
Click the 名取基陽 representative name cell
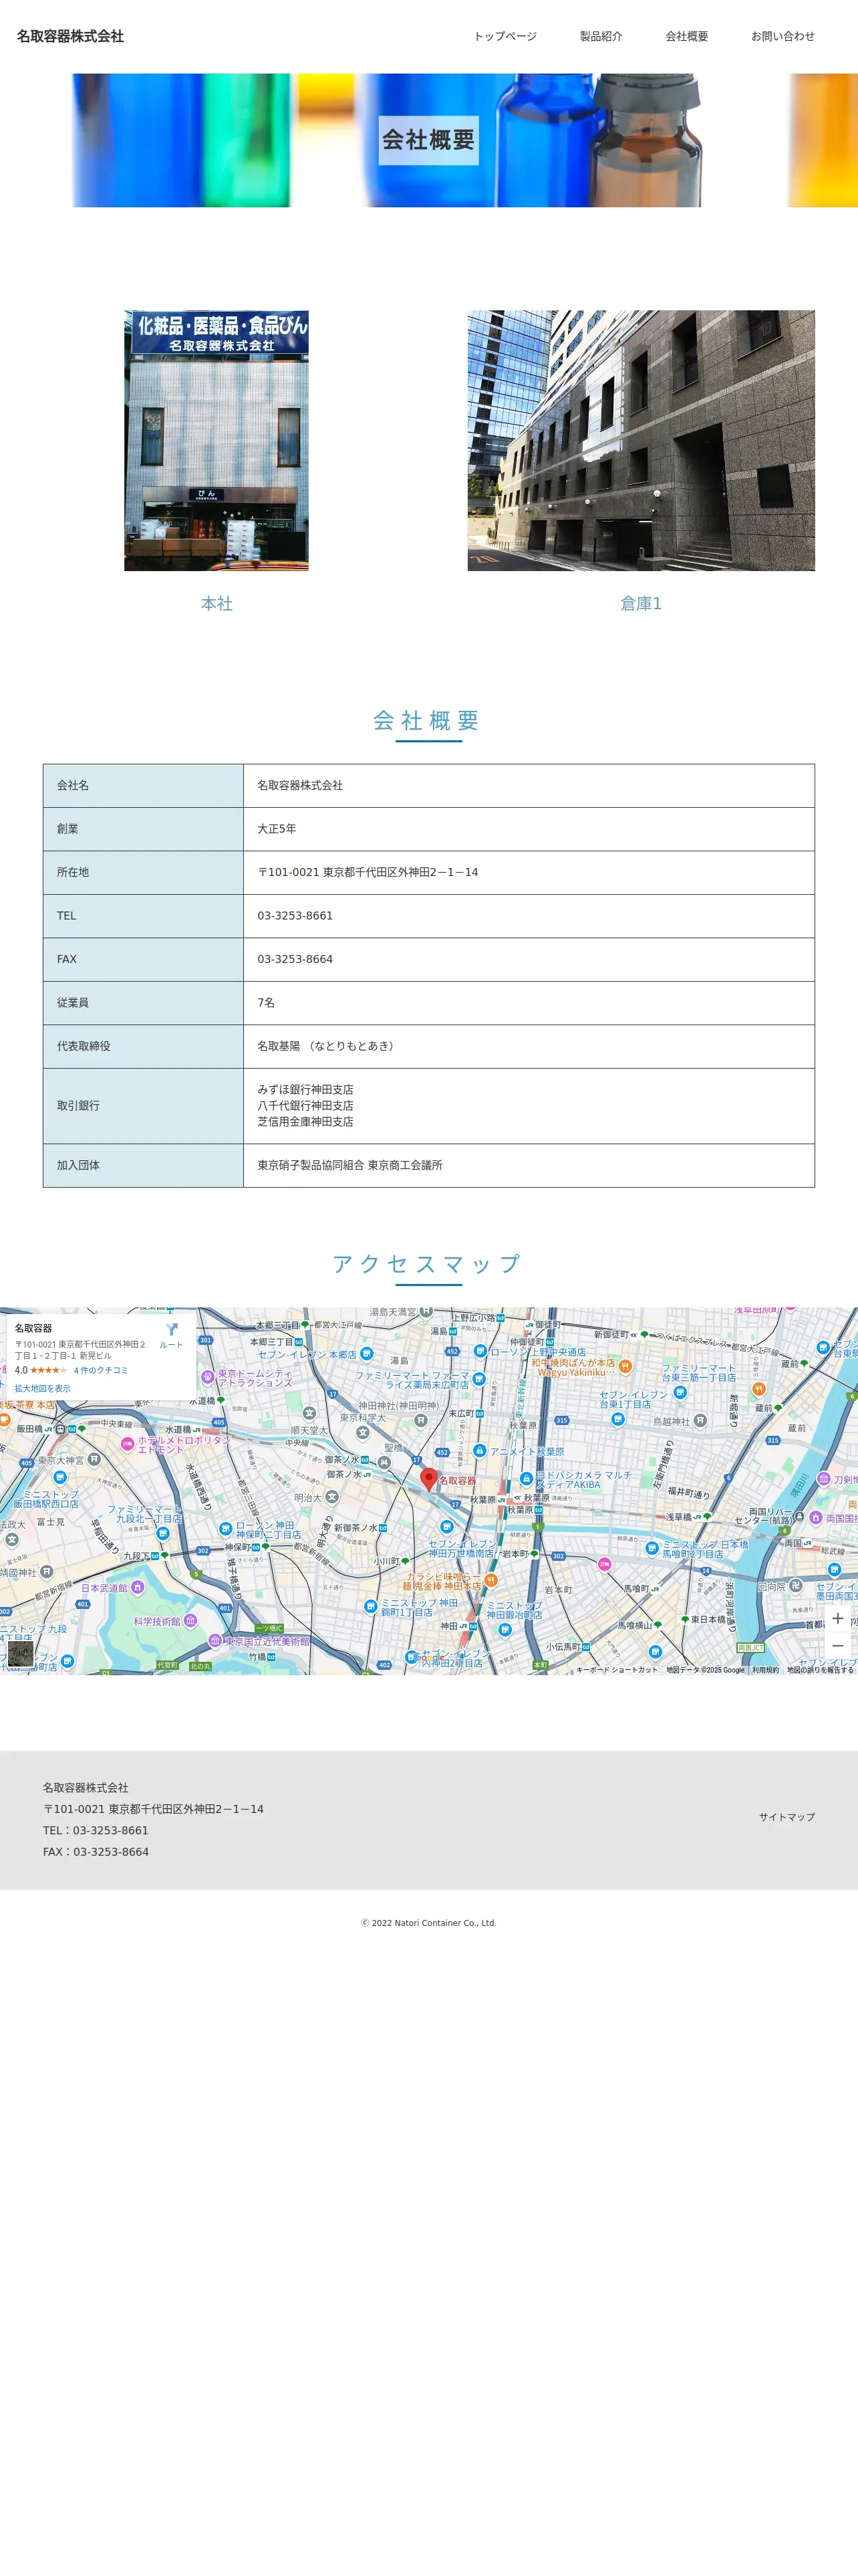tap(529, 1046)
